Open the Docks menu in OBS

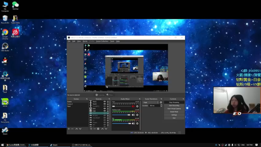click(x=85, y=41)
